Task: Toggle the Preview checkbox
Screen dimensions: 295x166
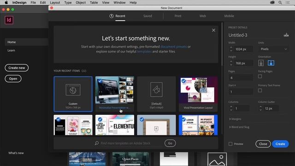Action: [230, 144]
